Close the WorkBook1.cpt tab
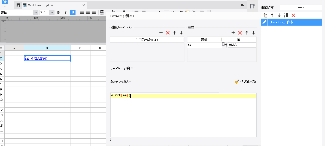 pyautogui.click(x=84, y=5)
